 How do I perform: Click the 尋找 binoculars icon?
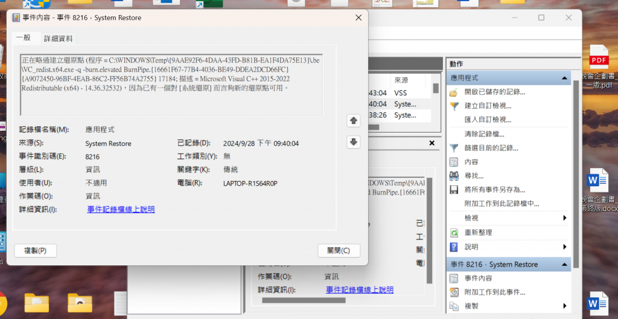click(x=454, y=176)
